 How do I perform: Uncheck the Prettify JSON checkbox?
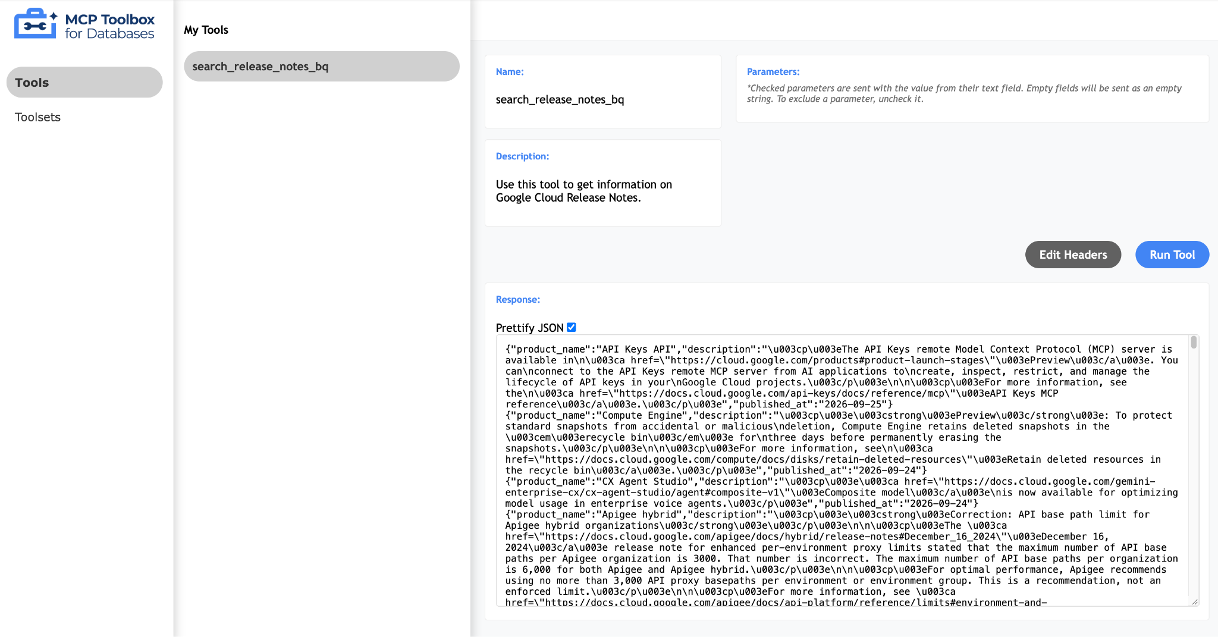pyautogui.click(x=572, y=327)
